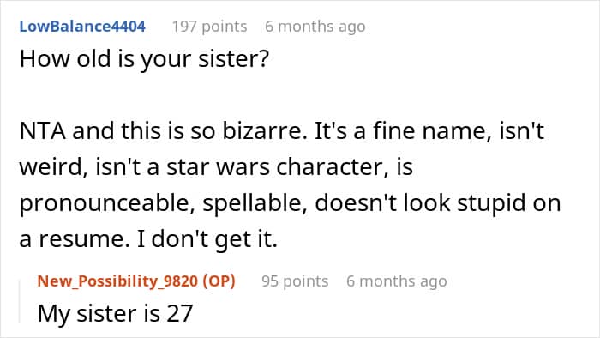Click the 197 points score
Screen dimensions: 600x338
[x=209, y=27]
